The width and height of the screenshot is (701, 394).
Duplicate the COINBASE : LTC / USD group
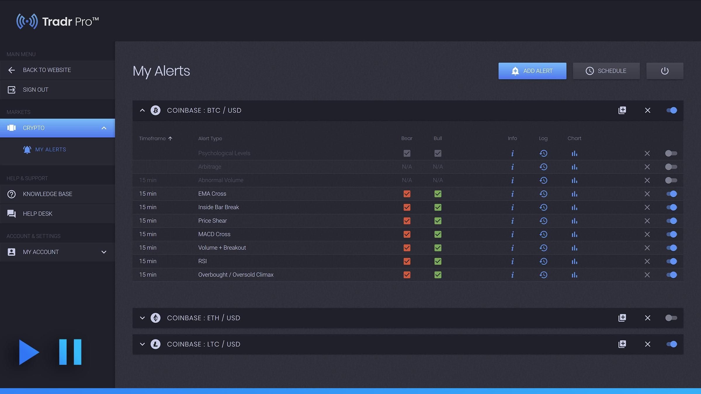pyautogui.click(x=622, y=344)
